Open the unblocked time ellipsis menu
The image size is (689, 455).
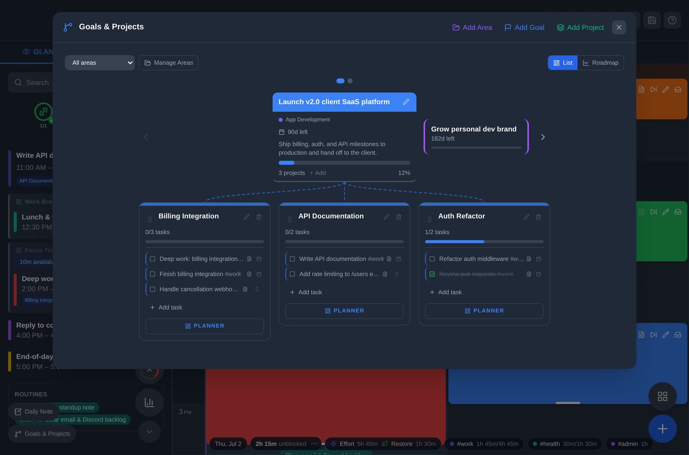click(x=314, y=444)
